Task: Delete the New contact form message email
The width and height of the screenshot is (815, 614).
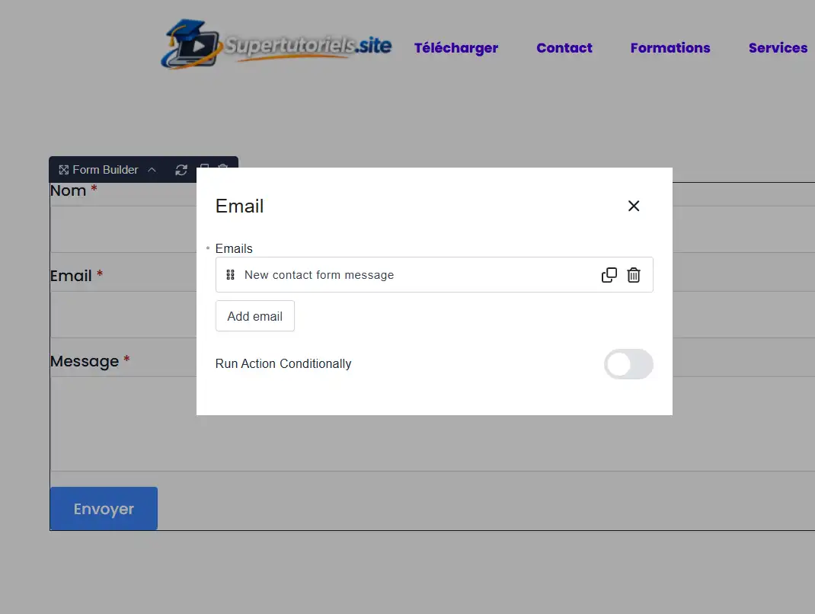Action: coord(633,275)
